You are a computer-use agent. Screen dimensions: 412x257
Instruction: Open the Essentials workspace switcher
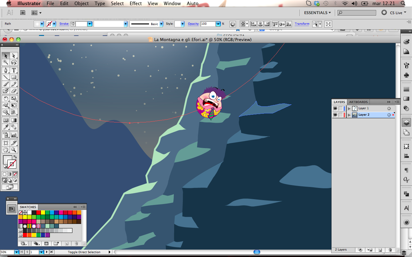(317, 13)
